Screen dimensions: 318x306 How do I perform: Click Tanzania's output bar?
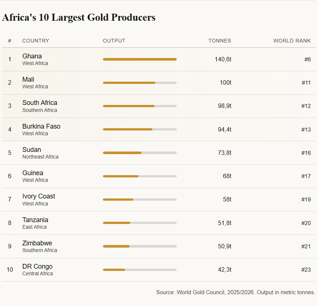coord(139,223)
